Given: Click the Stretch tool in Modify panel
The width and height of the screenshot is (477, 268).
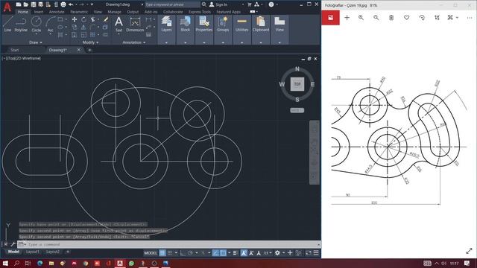Looking at the screenshot, I should tap(75, 35).
